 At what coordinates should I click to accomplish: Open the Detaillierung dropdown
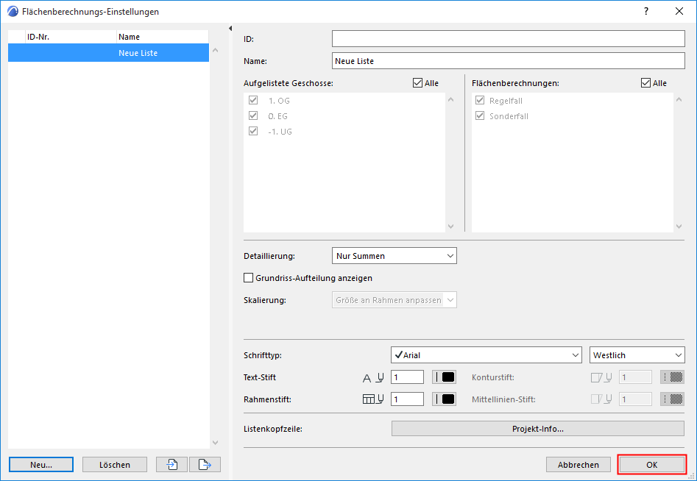[394, 255]
